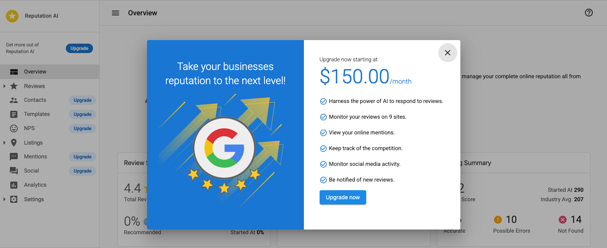
Task: Open the hamburger menu icon
Action: coord(115,13)
